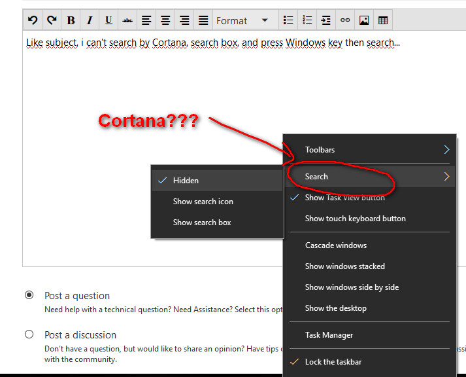This screenshot has height=377, width=466.
Task: Insert an image
Action: coord(364,20)
